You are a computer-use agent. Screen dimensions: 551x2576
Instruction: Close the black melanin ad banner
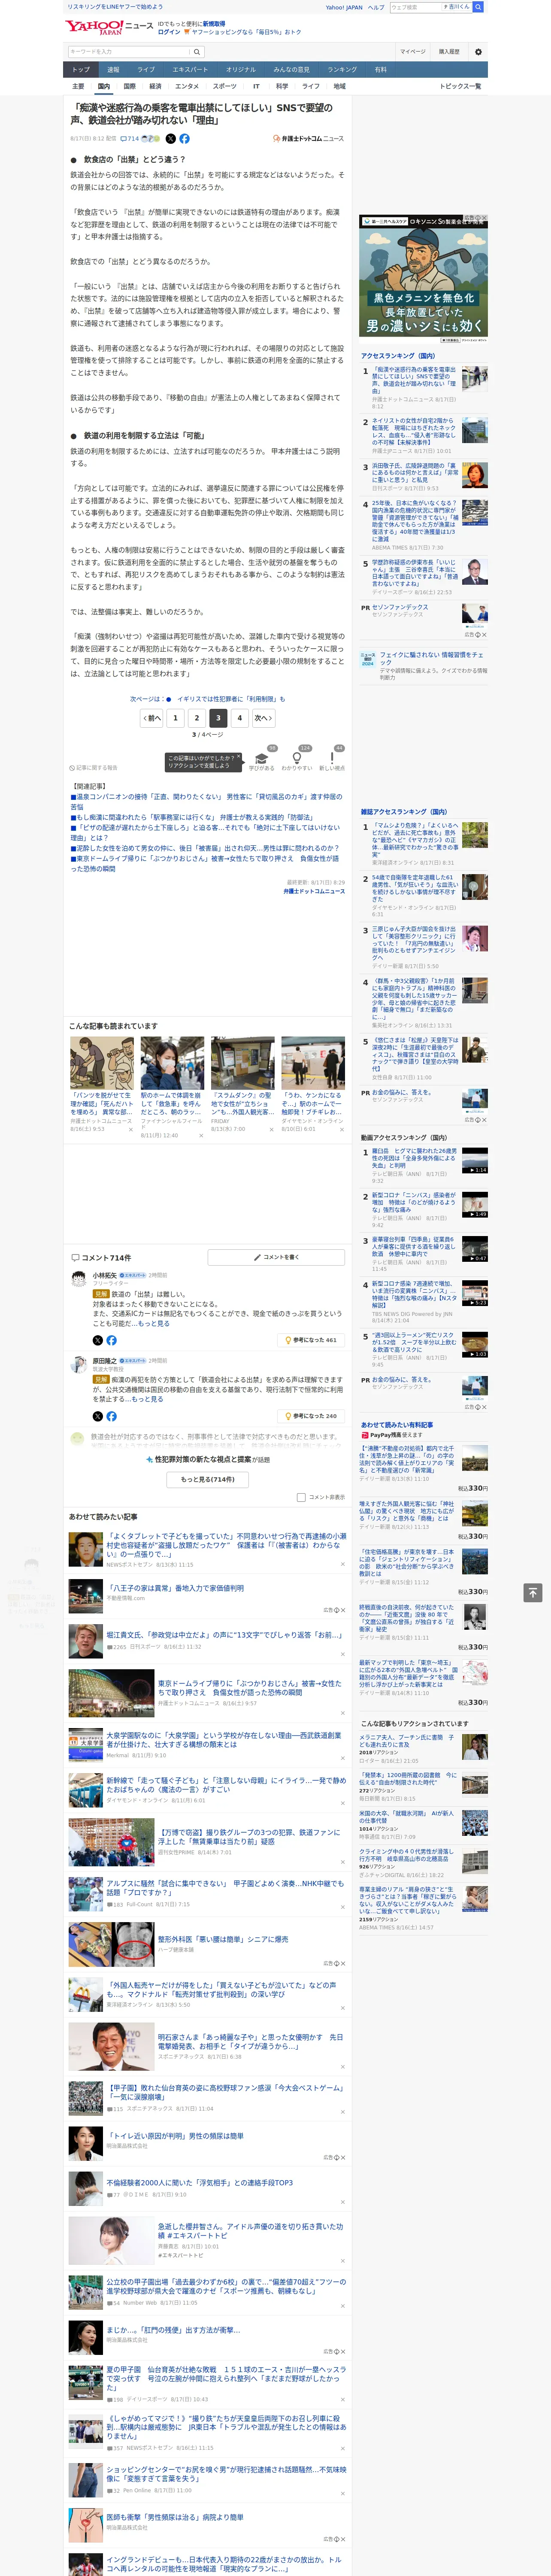click(484, 218)
